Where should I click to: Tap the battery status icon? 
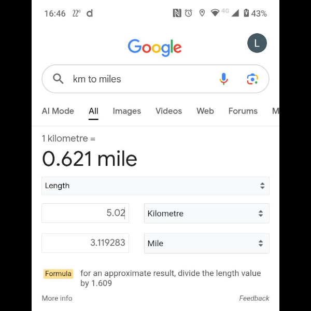click(246, 13)
